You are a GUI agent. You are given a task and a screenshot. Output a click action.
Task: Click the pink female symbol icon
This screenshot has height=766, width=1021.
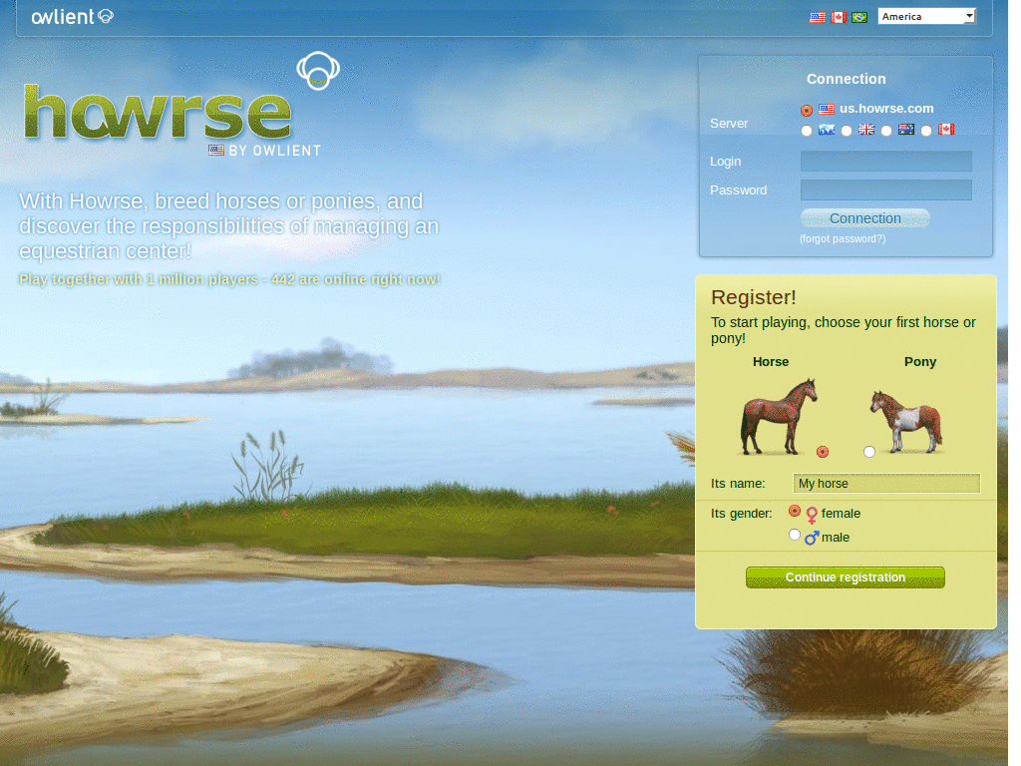pyautogui.click(x=812, y=515)
